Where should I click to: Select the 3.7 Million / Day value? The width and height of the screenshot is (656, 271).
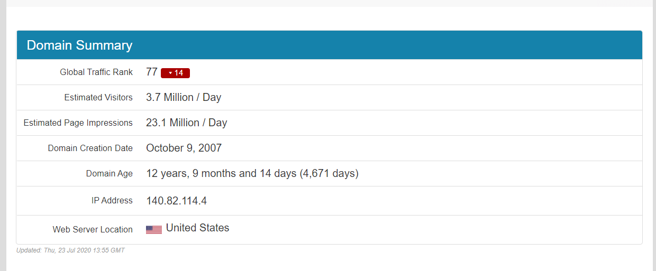184,98
